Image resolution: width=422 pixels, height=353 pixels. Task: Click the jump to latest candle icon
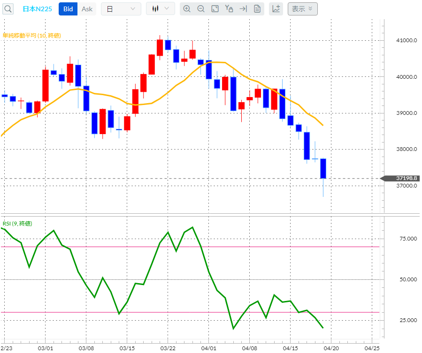(x=243, y=8)
